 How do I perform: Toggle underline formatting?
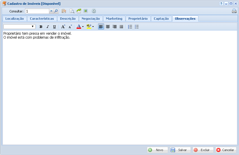pyautogui.click(x=54, y=27)
